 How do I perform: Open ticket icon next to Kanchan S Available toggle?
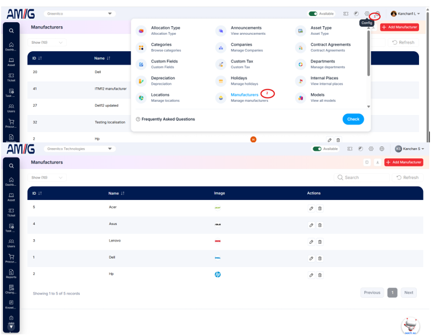(350, 149)
